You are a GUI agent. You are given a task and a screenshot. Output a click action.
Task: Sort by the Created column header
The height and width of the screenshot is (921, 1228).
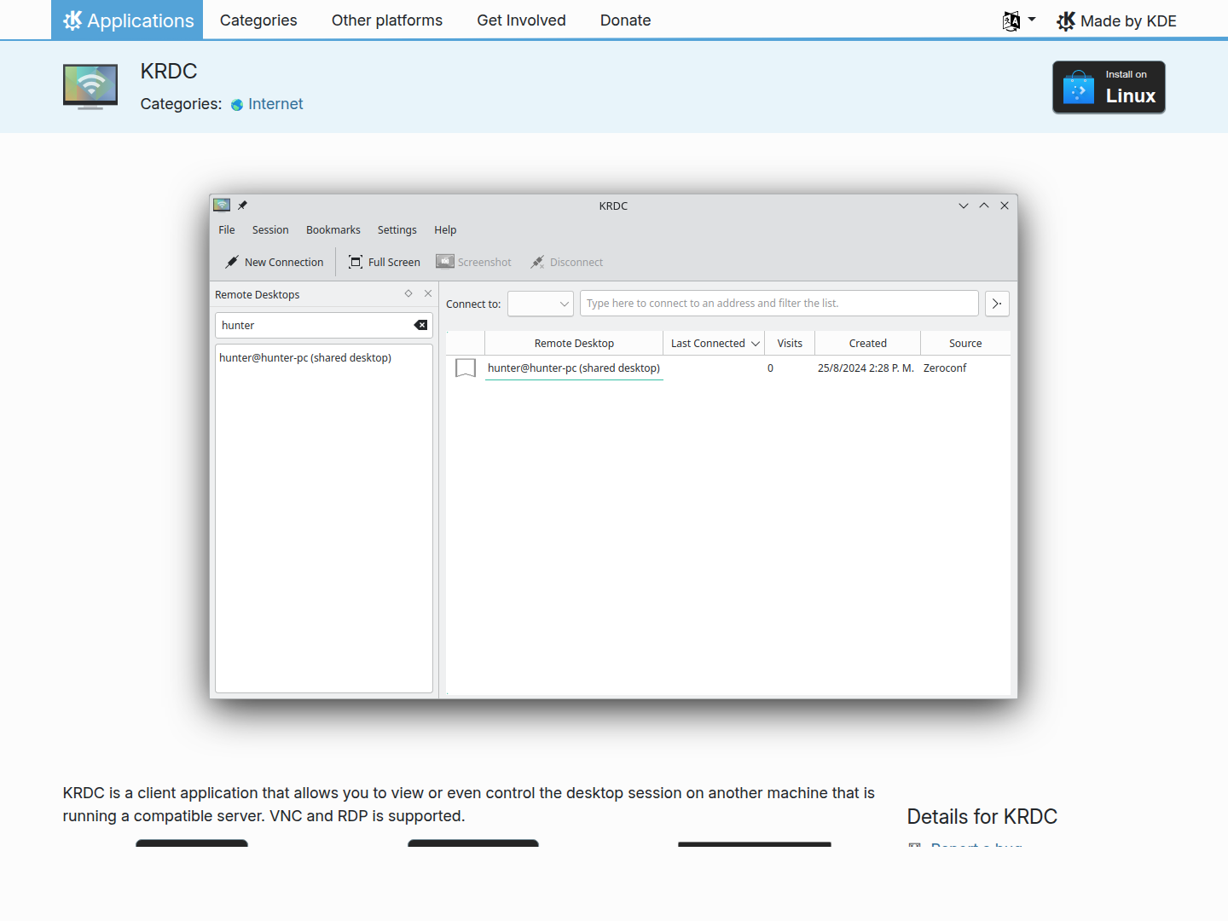click(x=868, y=344)
